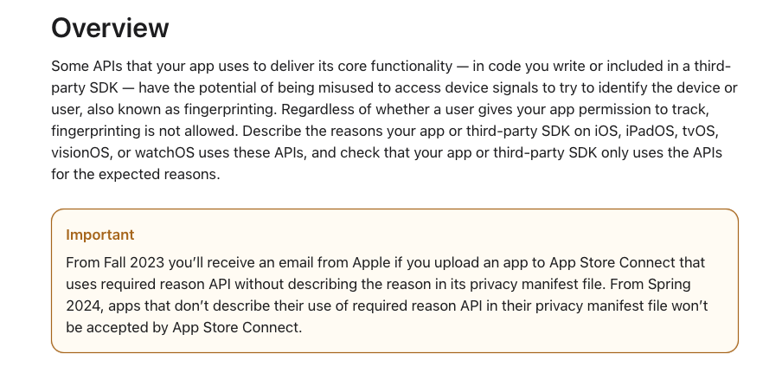Click the Overview heading
Screen dimensions: 782x373
tap(110, 28)
